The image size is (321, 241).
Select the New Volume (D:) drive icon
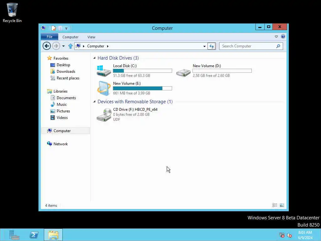click(183, 72)
